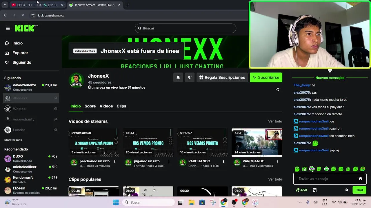Open the weather widget on taskbar
The height and width of the screenshot is (208, 371).
tap(16, 202)
